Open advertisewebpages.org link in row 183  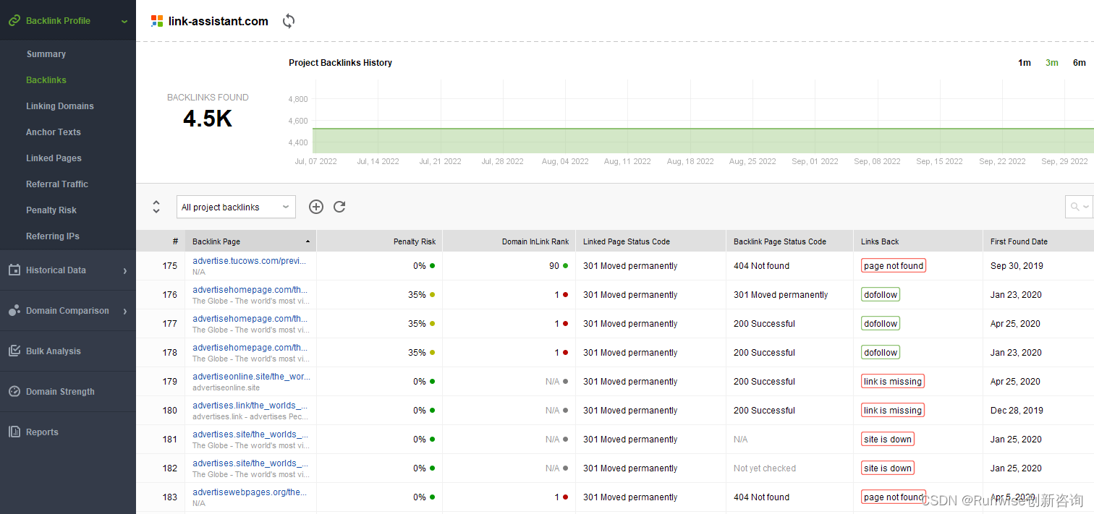[x=249, y=492]
